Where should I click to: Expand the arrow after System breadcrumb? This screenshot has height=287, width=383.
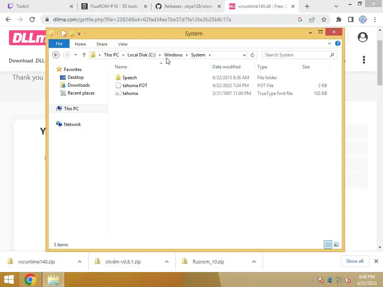[x=209, y=55]
